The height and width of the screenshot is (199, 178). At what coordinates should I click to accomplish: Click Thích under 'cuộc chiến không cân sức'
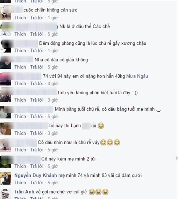click(20, 18)
